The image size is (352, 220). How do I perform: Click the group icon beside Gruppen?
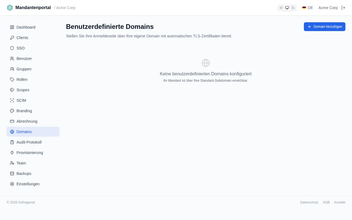pos(12,69)
